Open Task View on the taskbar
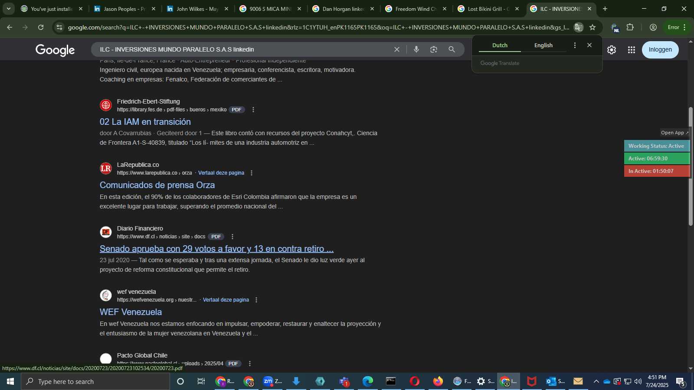The height and width of the screenshot is (390, 694). click(201, 381)
